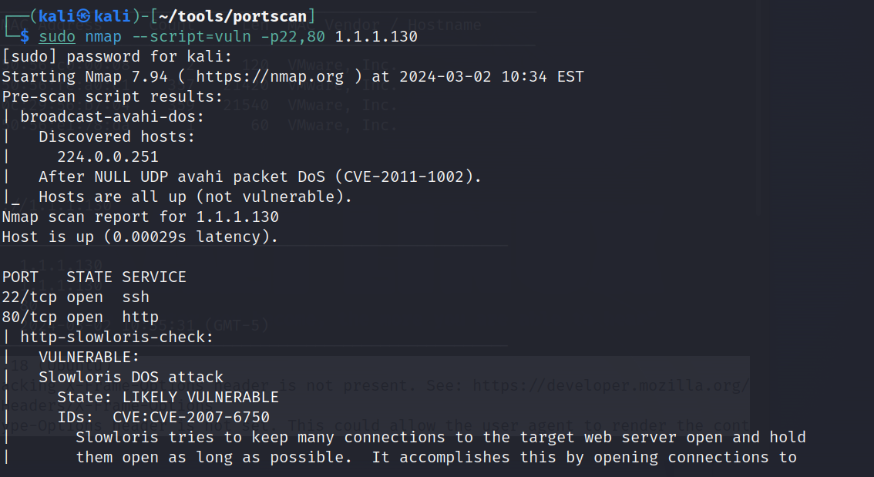The width and height of the screenshot is (874, 477).
Task: Click the Slowloris DOS attack title
Action: click(131, 378)
